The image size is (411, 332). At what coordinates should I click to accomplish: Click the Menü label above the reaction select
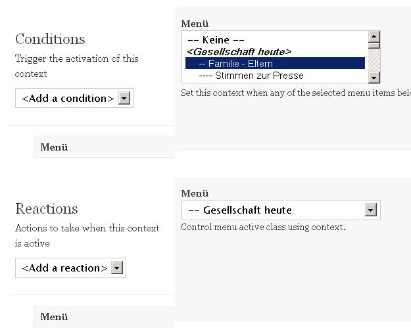(x=195, y=193)
